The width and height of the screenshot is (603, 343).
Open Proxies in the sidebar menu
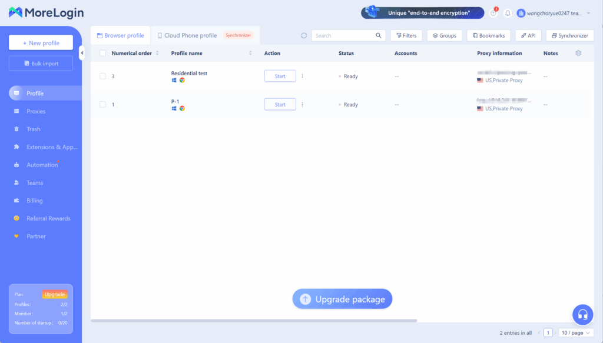36,111
